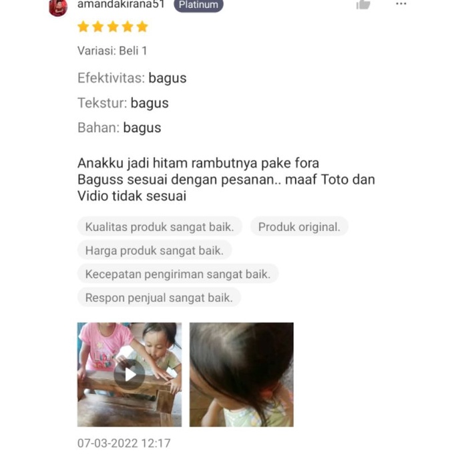454x454 pixels.
Task: Click the 'Bahan: bagus' attribute line
Action: tap(119, 128)
